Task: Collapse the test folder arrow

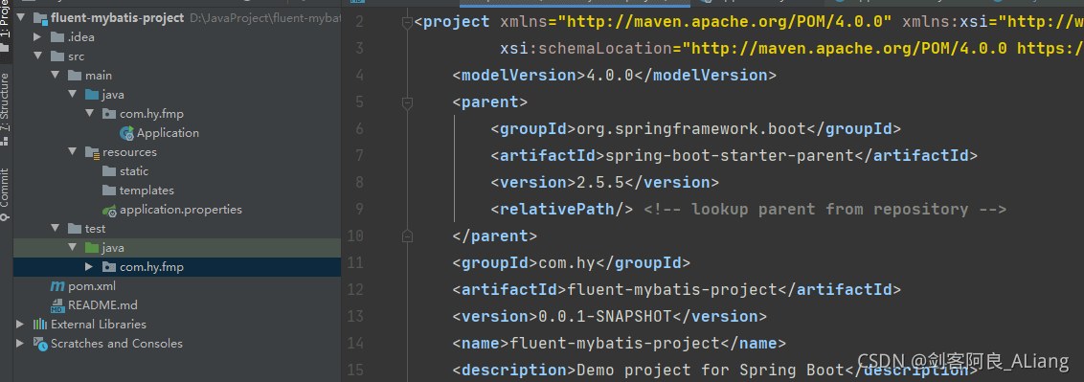Action: point(56,229)
